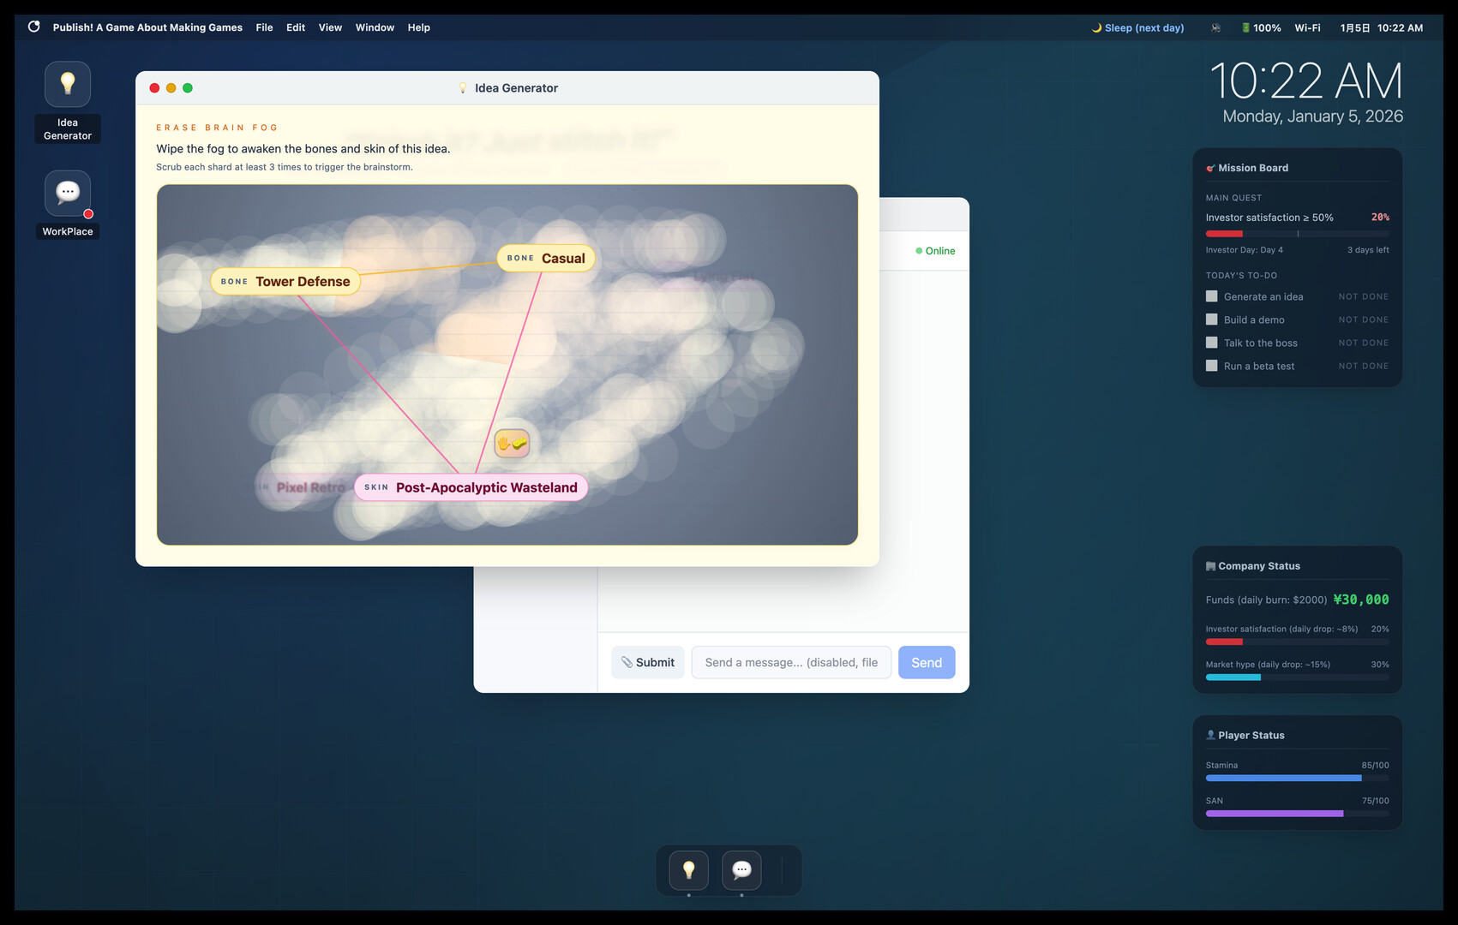Tap the wiping hand icon on the fog
The height and width of the screenshot is (925, 1458).
pos(512,443)
